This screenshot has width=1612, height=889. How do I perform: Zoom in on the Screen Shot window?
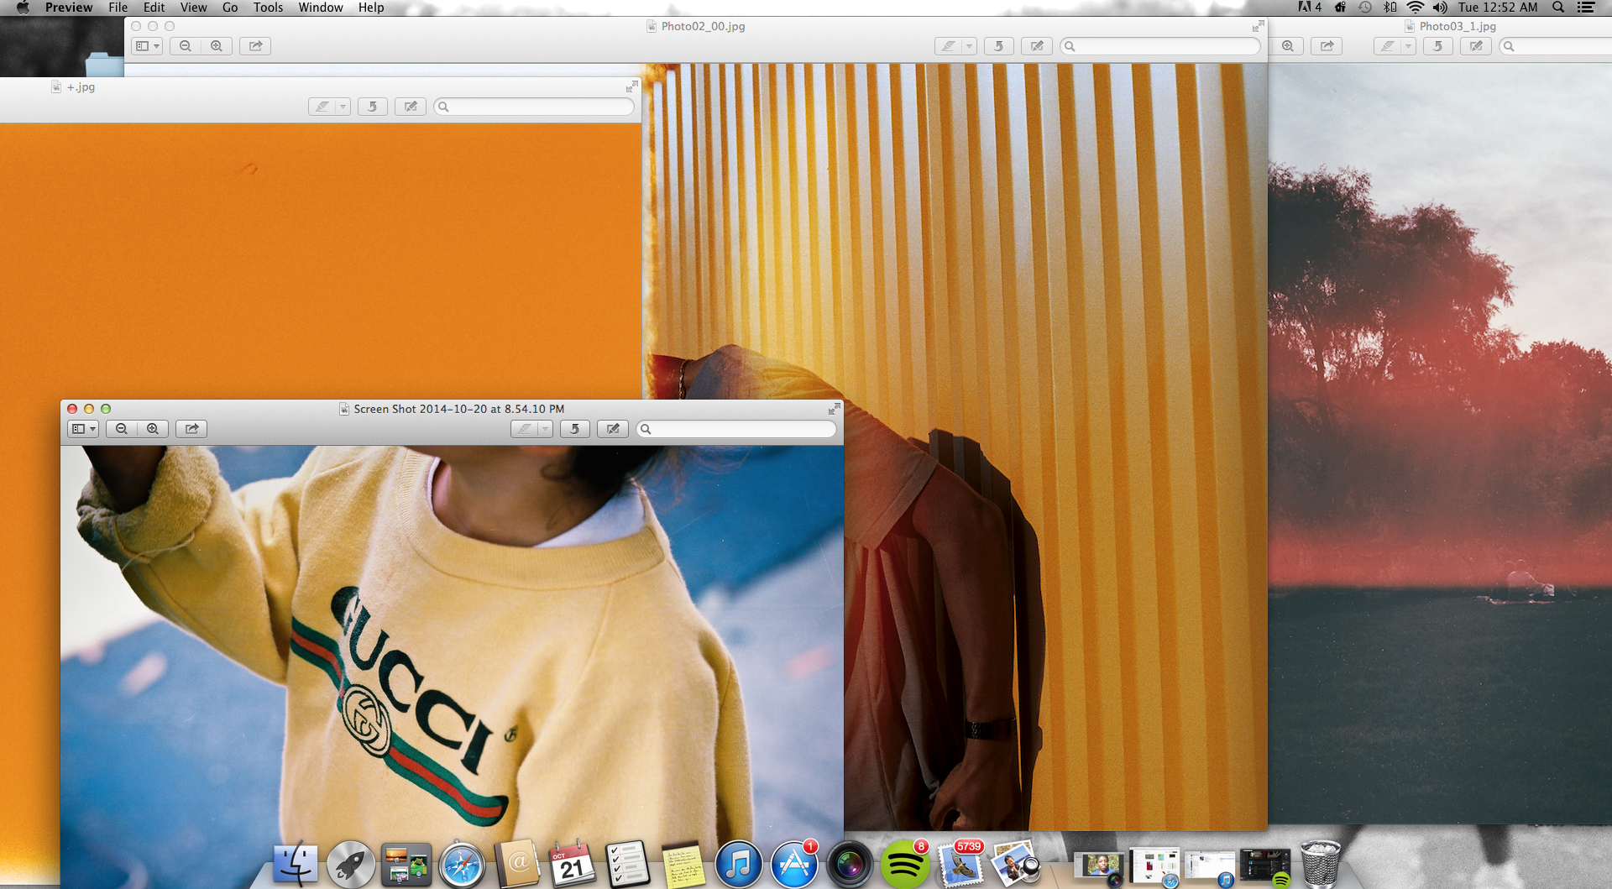click(x=153, y=429)
